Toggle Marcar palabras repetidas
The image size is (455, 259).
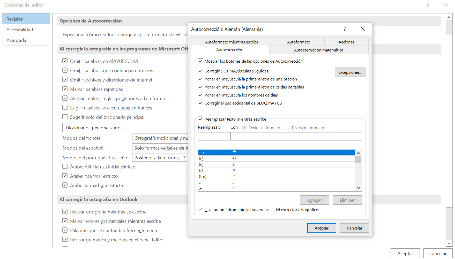(x=65, y=89)
